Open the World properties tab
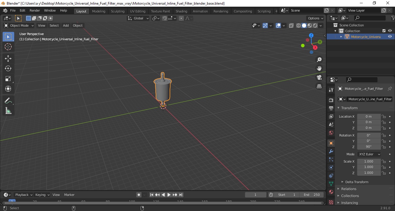This screenshot has height=211, width=395. pos(331,133)
